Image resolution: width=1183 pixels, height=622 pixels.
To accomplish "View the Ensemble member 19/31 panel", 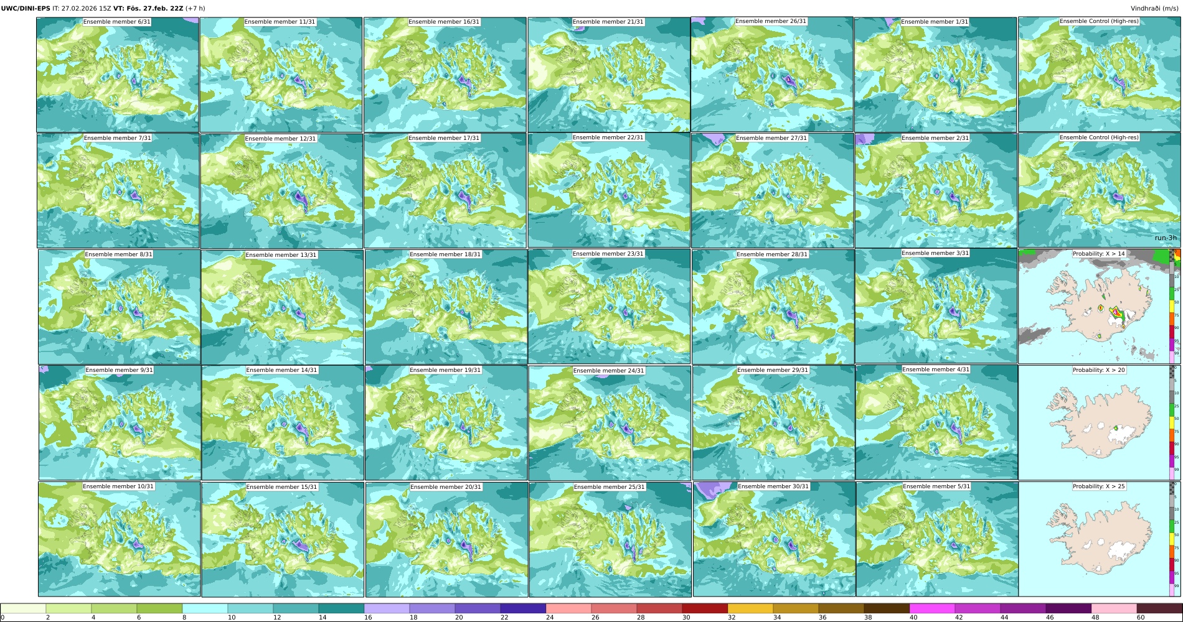I will 446,422.
